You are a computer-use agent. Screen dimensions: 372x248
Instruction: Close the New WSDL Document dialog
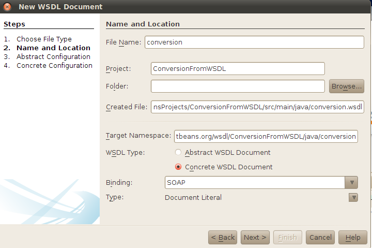coord(8,7)
